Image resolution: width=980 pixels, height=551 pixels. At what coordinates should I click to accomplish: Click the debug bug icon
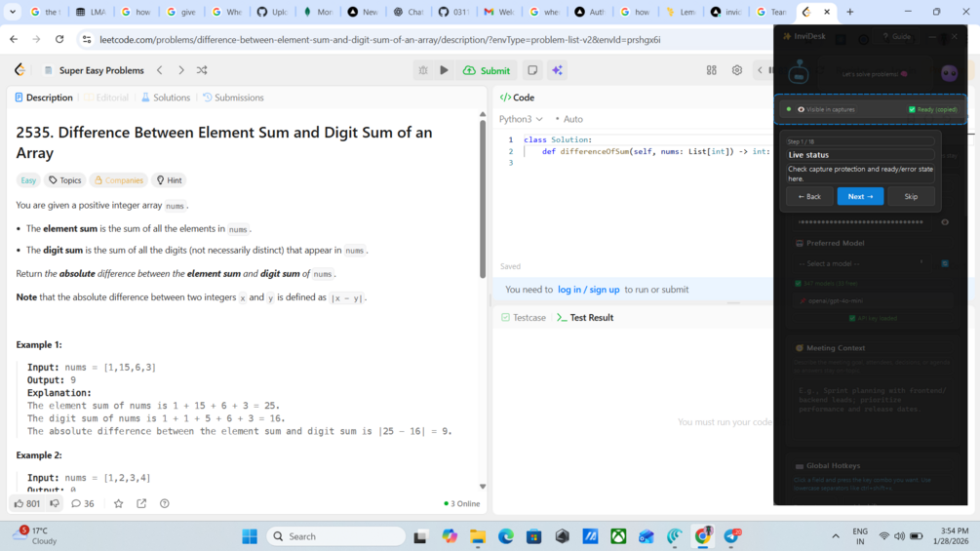pyautogui.click(x=423, y=70)
